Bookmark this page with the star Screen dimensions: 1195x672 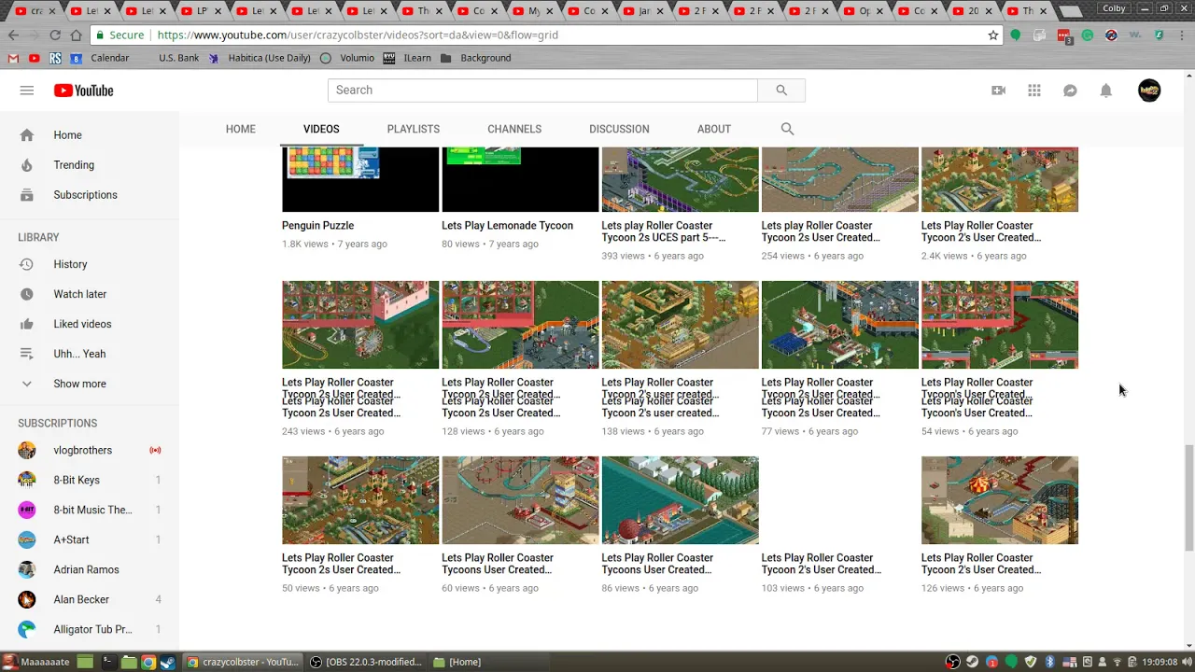pos(993,35)
